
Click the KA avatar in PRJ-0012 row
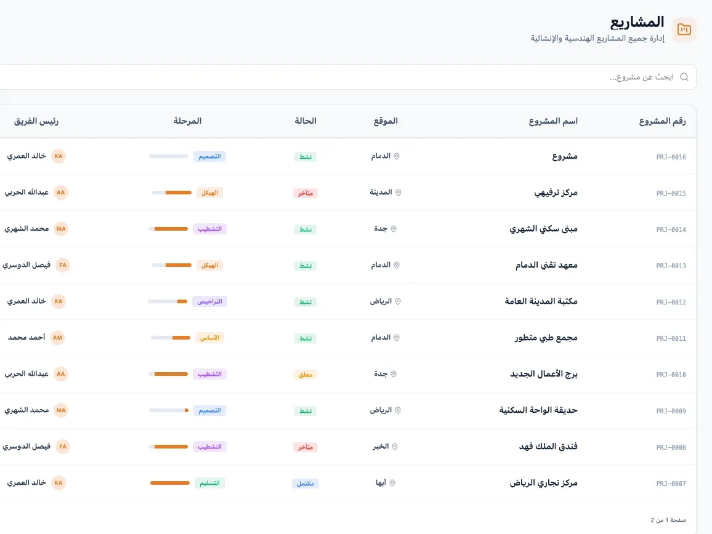click(58, 301)
